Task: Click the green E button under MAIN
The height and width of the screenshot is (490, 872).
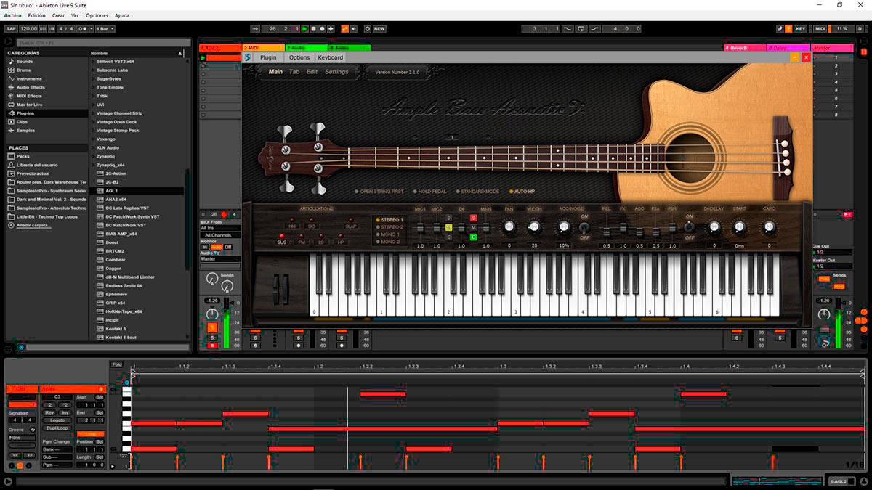Action: (x=473, y=237)
